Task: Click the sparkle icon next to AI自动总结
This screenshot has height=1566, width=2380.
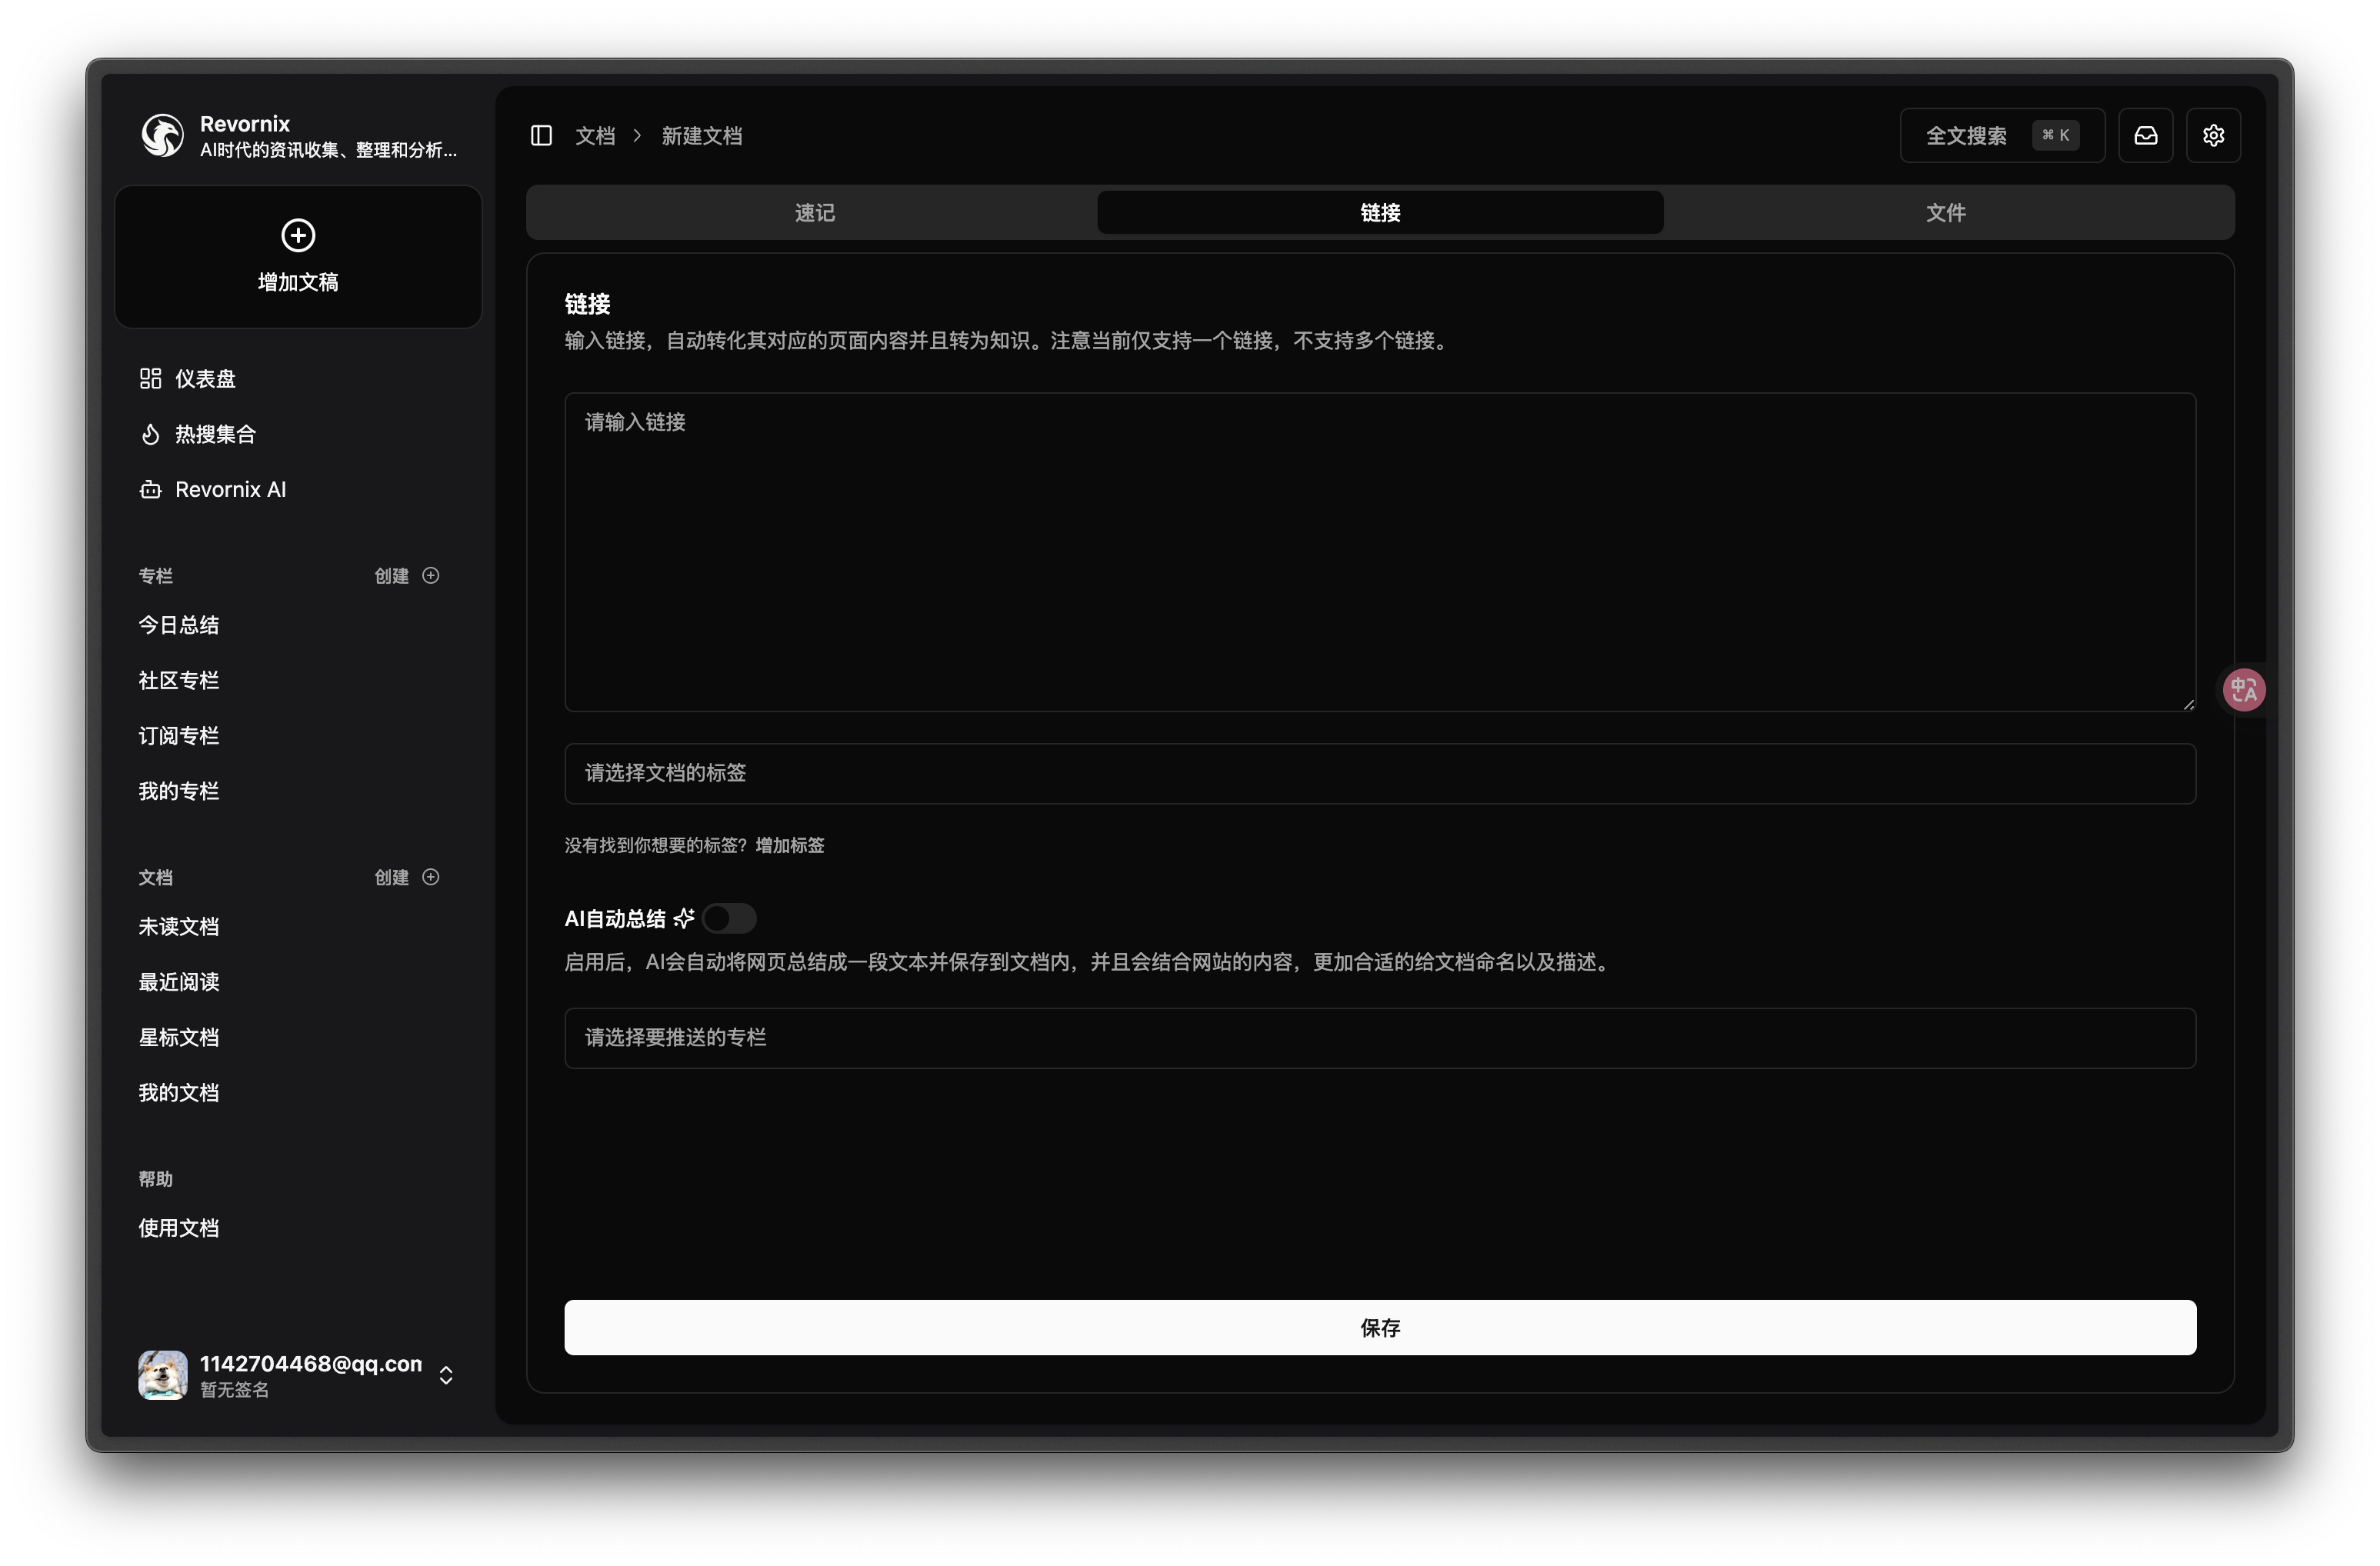Action: [684, 918]
